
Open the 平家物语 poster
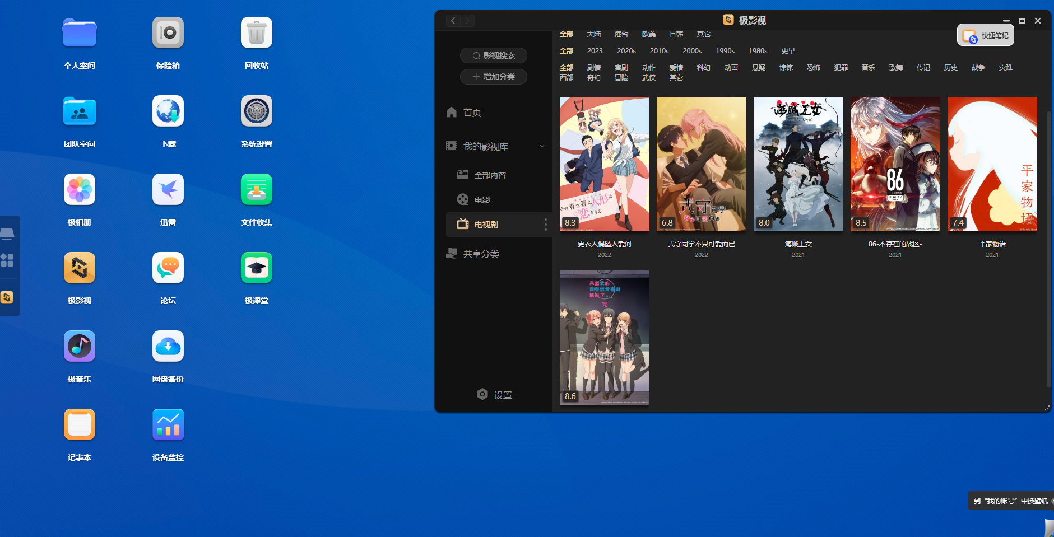coord(992,164)
